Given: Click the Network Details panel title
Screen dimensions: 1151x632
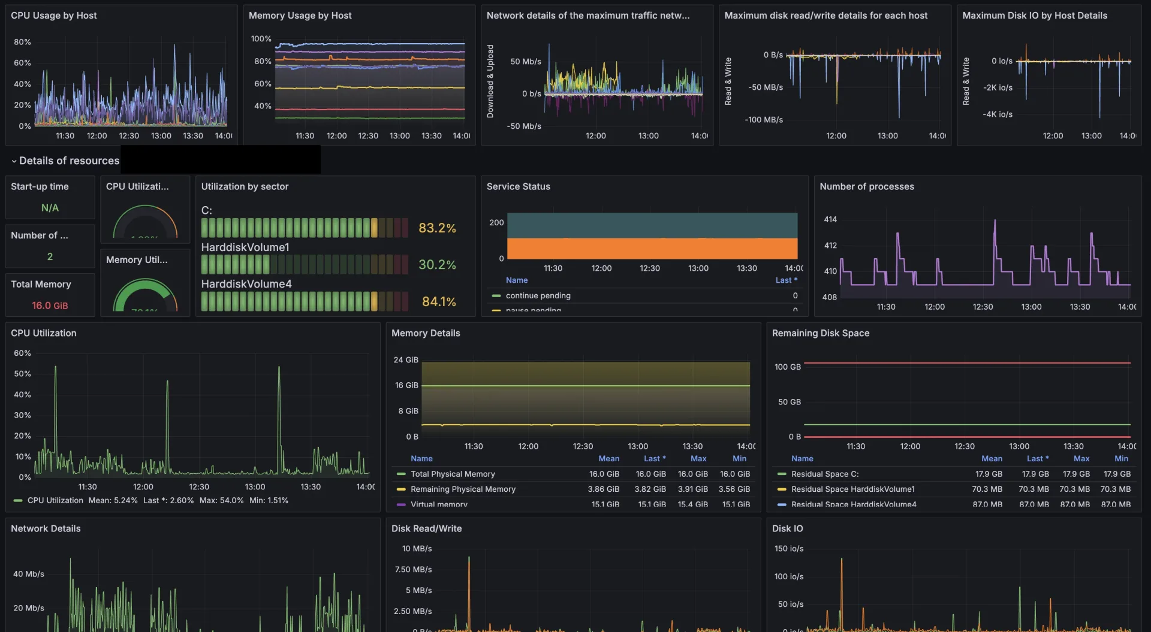Looking at the screenshot, I should pos(46,528).
